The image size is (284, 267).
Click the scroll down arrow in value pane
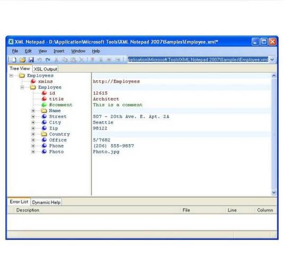[x=274, y=192]
